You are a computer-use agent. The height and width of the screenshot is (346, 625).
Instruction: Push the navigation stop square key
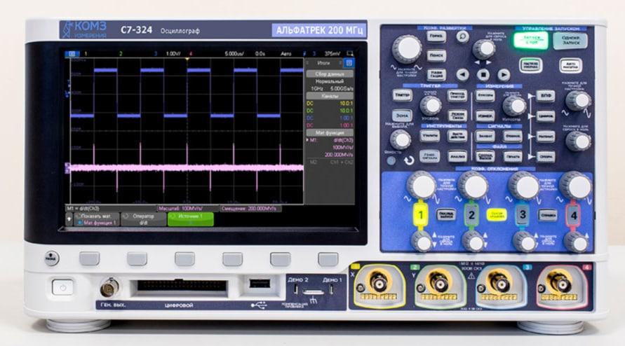(x=483, y=74)
